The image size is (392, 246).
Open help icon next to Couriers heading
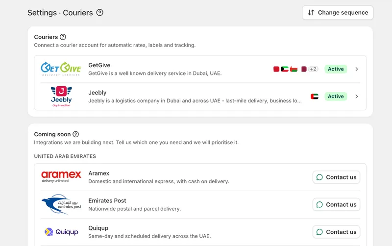(x=63, y=37)
